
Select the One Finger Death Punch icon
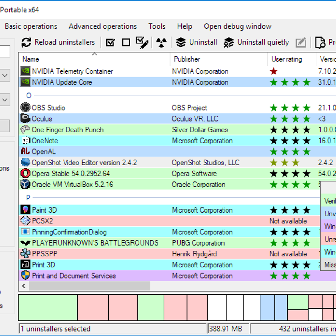[25, 129]
